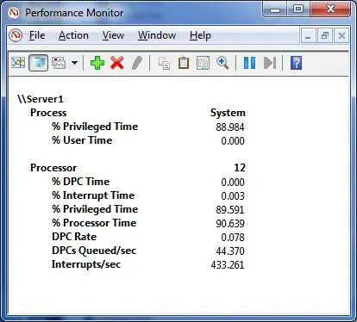Select the Processor object heading

coord(53,168)
